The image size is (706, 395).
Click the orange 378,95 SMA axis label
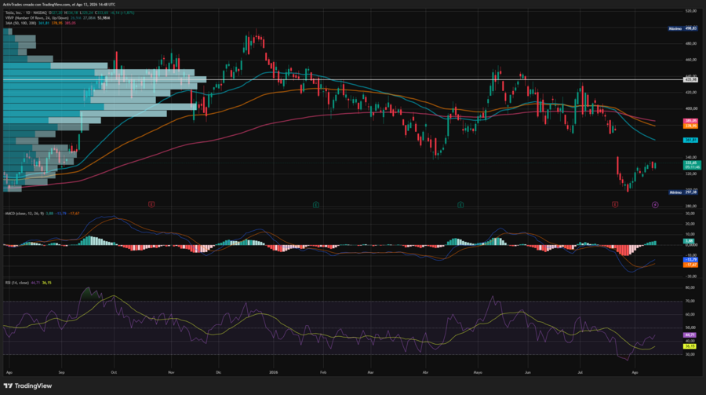[x=690, y=126]
